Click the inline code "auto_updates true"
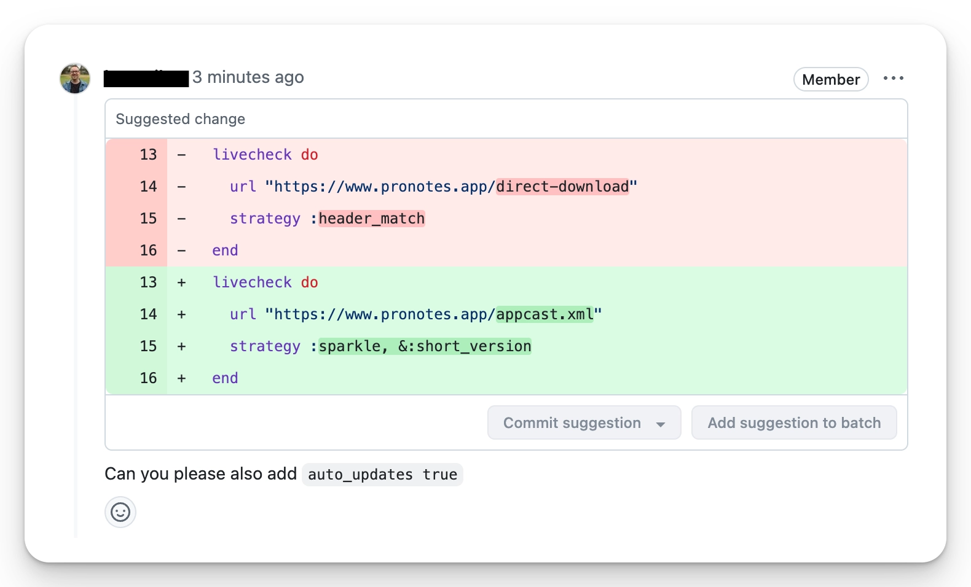The height and width of the screenshot is (587, 971). pos(382,475)
